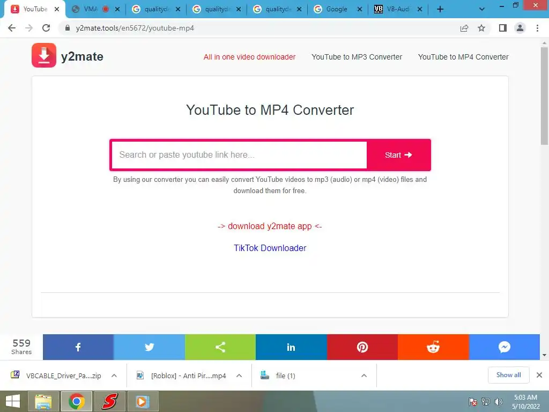
Task: Close the VMA tab
Action: pyautogui.click(x=117, y=10)
